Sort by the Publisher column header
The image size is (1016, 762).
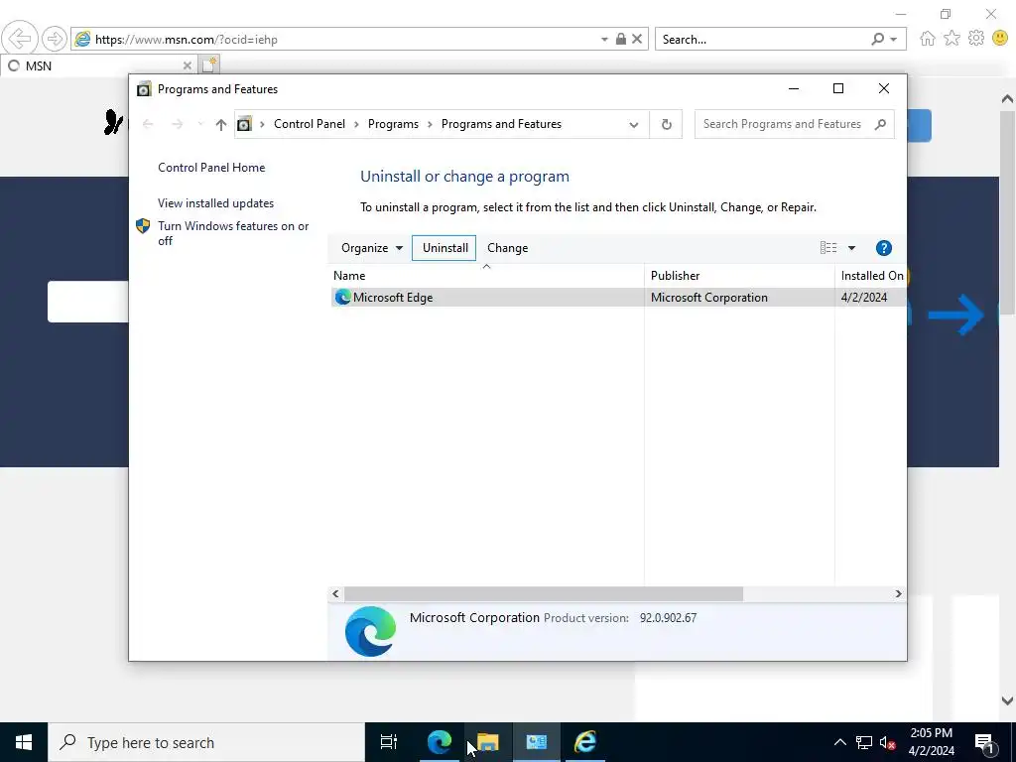(739, 276)
